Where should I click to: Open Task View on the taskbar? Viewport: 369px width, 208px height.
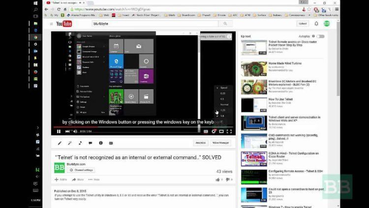pyautogui.click(x=35, y=16)
